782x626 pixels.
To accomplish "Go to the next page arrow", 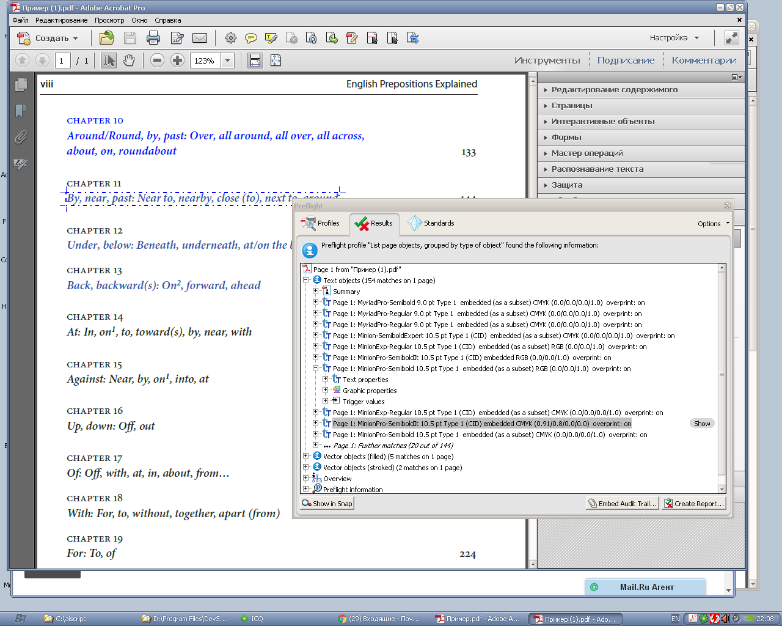I will pos(42,60).
